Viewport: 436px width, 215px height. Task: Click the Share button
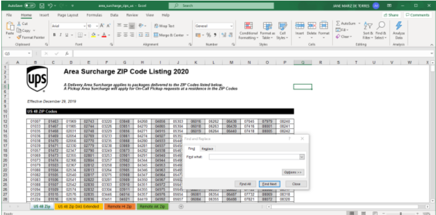[x=391, y=15]
